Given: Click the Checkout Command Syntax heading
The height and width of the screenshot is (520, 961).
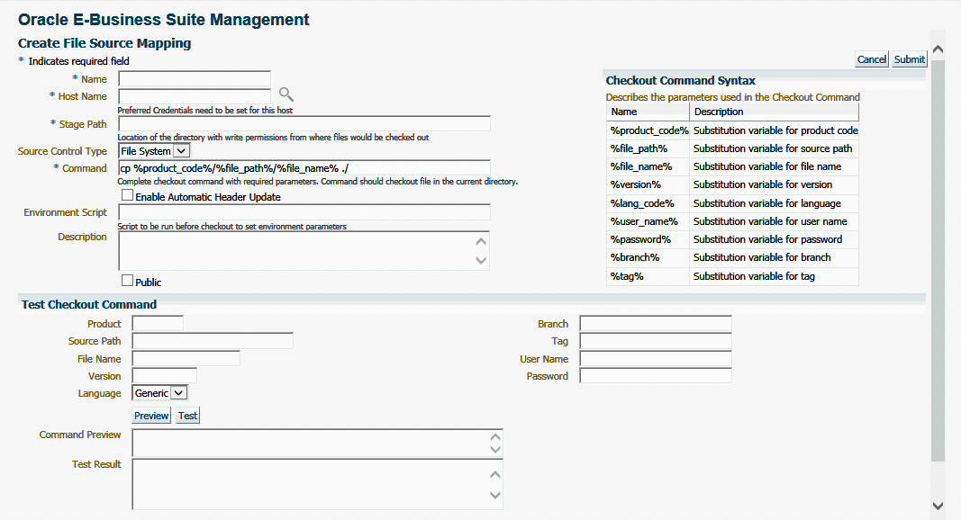Looking at the screenshot, I should (680, 80).
